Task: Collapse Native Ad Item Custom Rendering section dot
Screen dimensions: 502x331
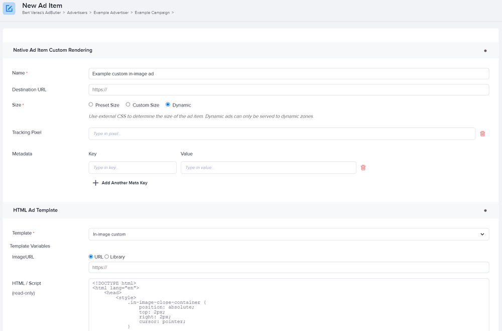Action: [x=485, y=51]
